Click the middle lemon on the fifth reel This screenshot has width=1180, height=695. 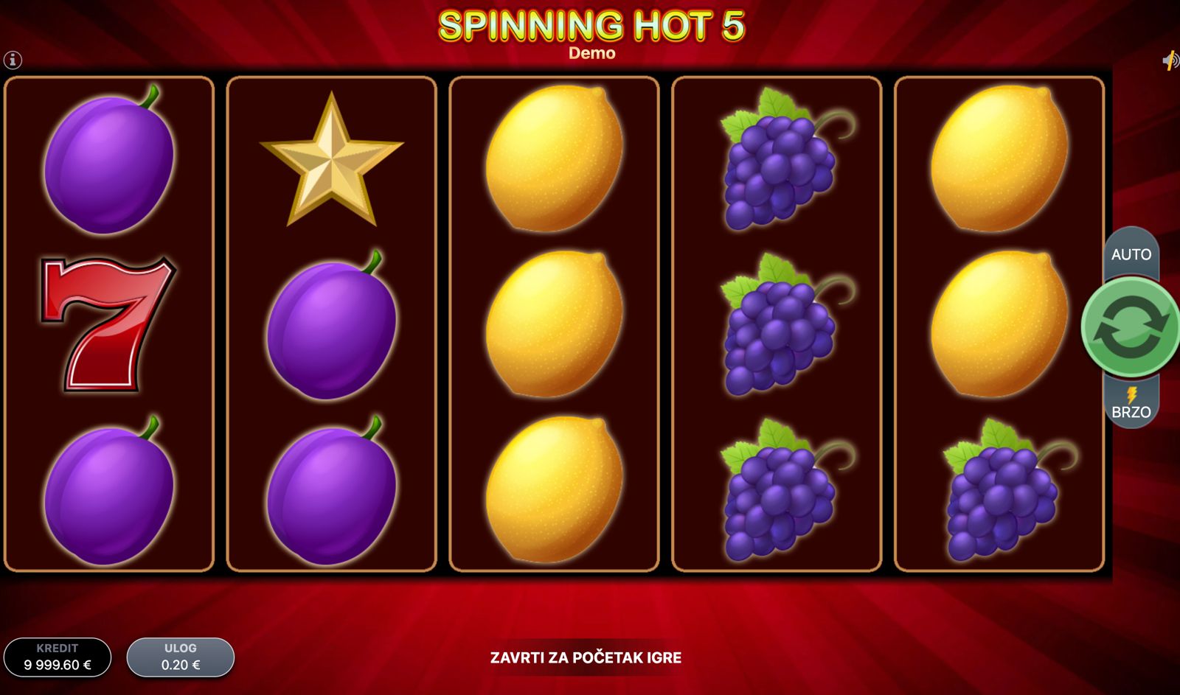[x=999, y=324]
